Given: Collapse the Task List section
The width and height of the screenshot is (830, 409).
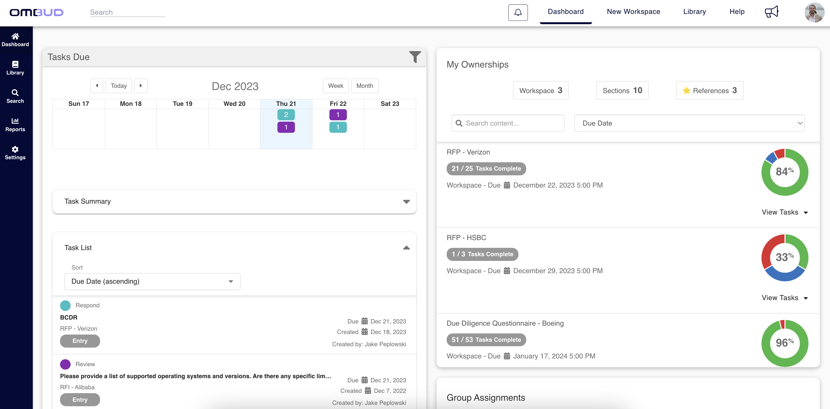Looking at the screenshot, I should pyautogui.click(x=407, y=248).
